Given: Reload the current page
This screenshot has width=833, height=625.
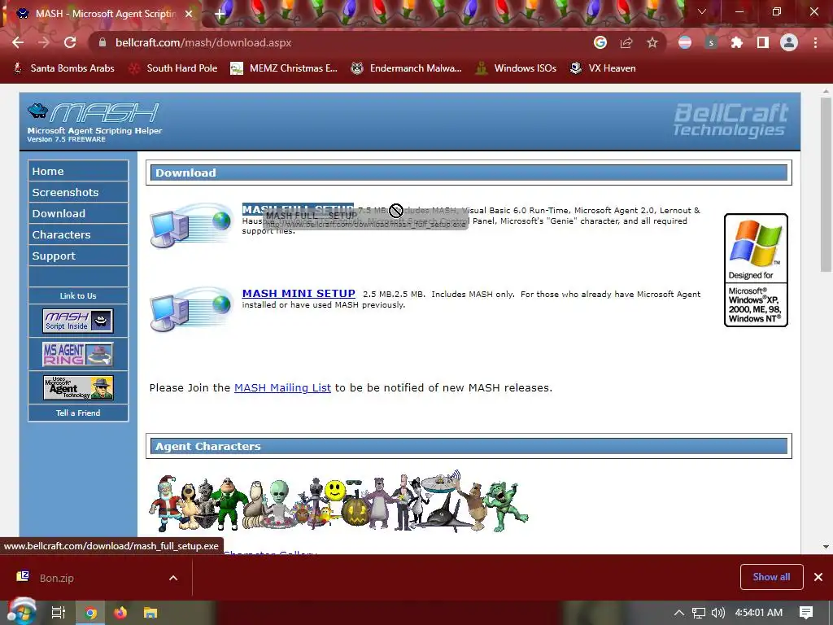Looking at the screenshot, I should pos(70,42).
